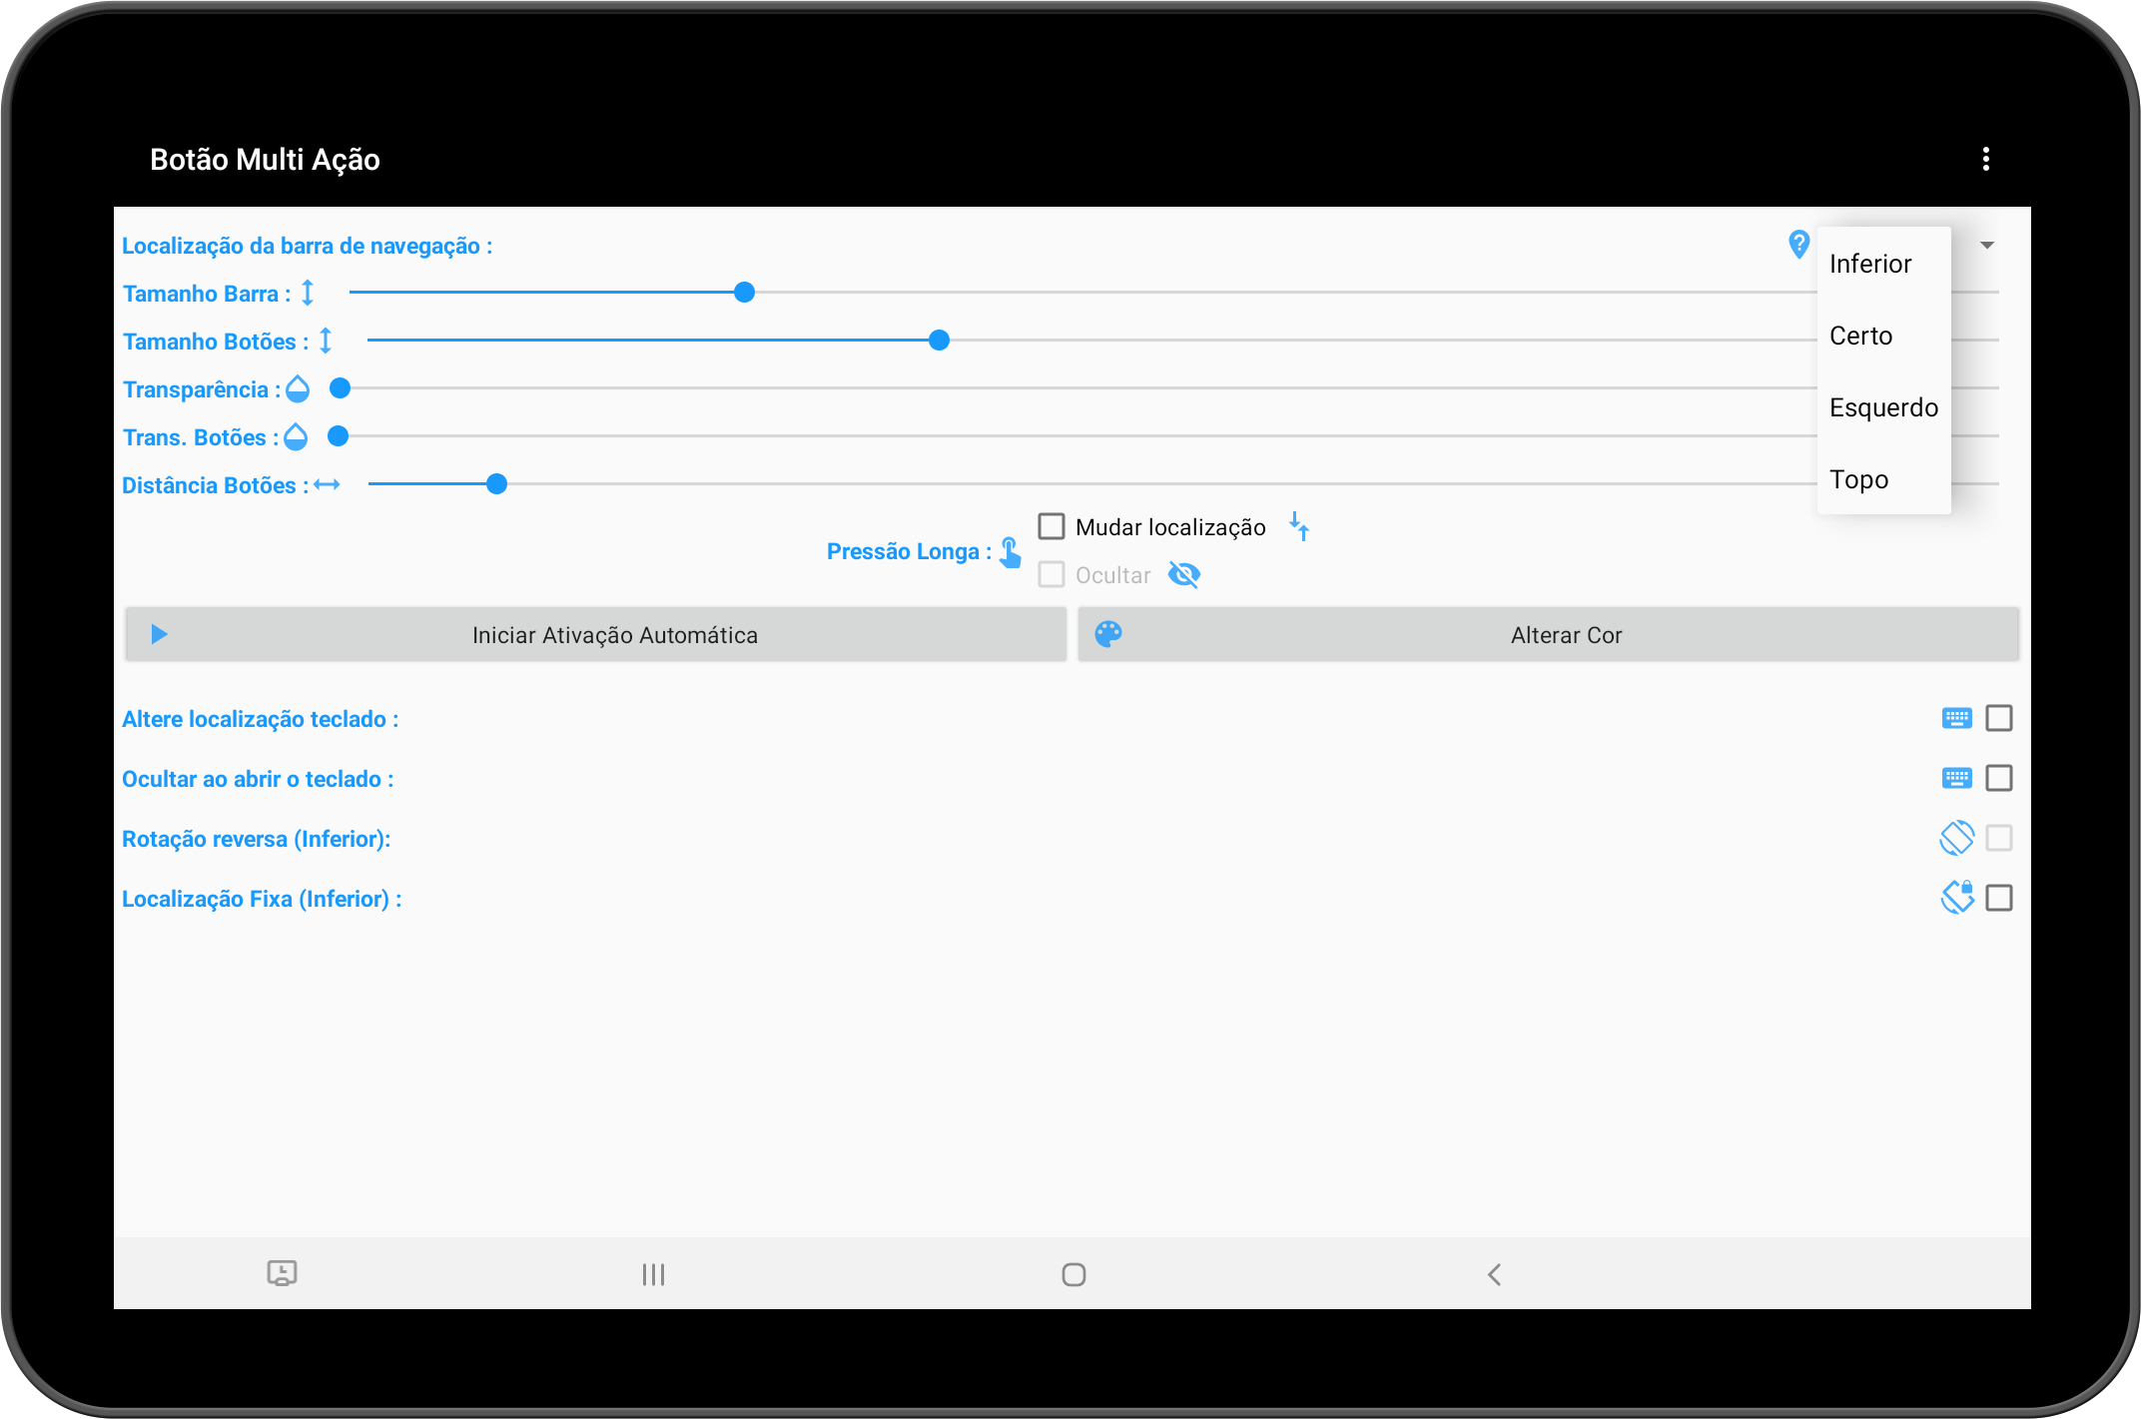The height and width of the screenshot is (1419, 2141).
Task: Tap the screenshot icon in navigation bar
Action: tap(282, 1273)
